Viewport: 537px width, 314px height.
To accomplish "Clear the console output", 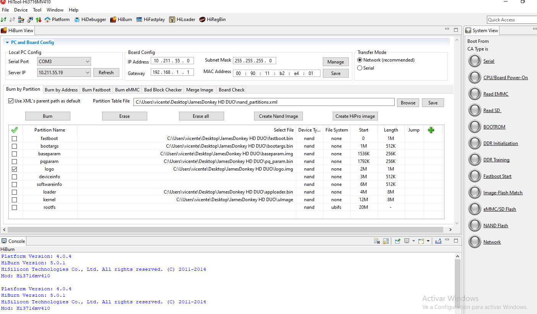I will [x=377, y=241].
